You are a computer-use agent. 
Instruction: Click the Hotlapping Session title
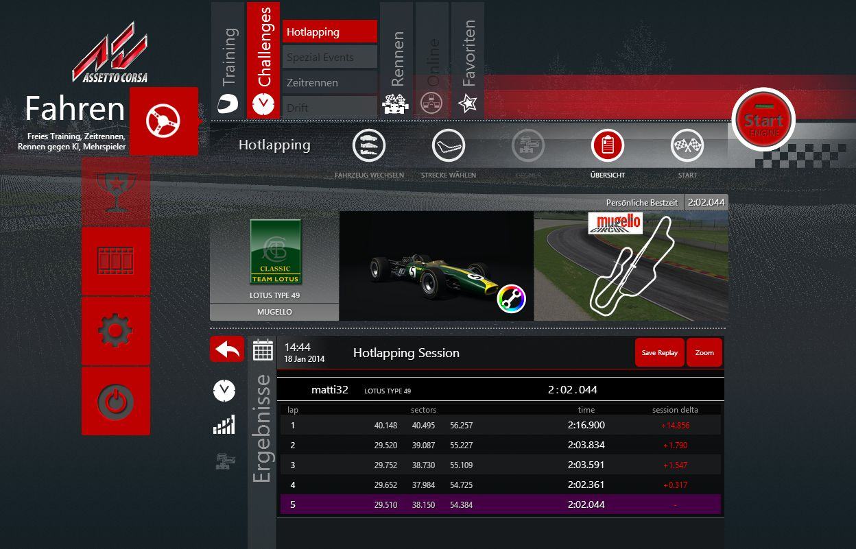tap(406, 353)
